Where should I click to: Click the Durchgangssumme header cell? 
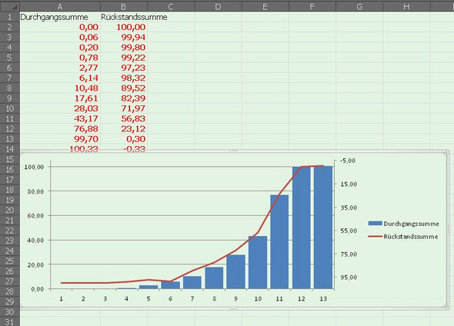[60, 17]
